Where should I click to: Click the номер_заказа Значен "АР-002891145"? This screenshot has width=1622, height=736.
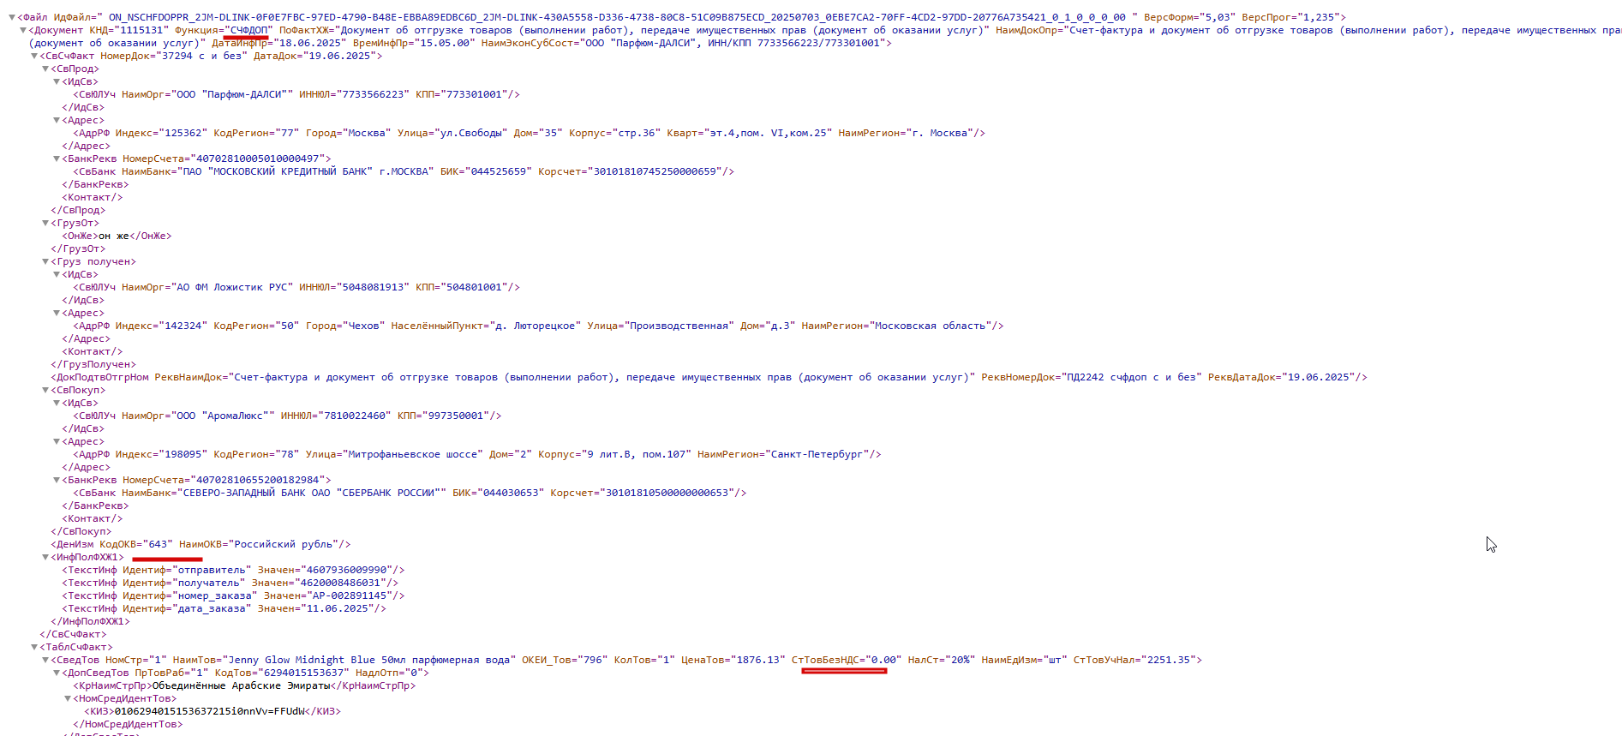(350, 595)
